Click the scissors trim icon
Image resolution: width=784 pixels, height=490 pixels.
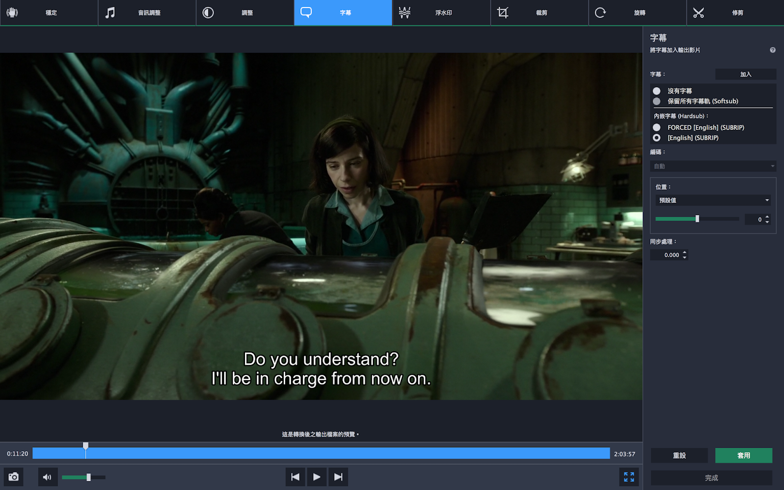pyautogui.click(x=698, y=13)
